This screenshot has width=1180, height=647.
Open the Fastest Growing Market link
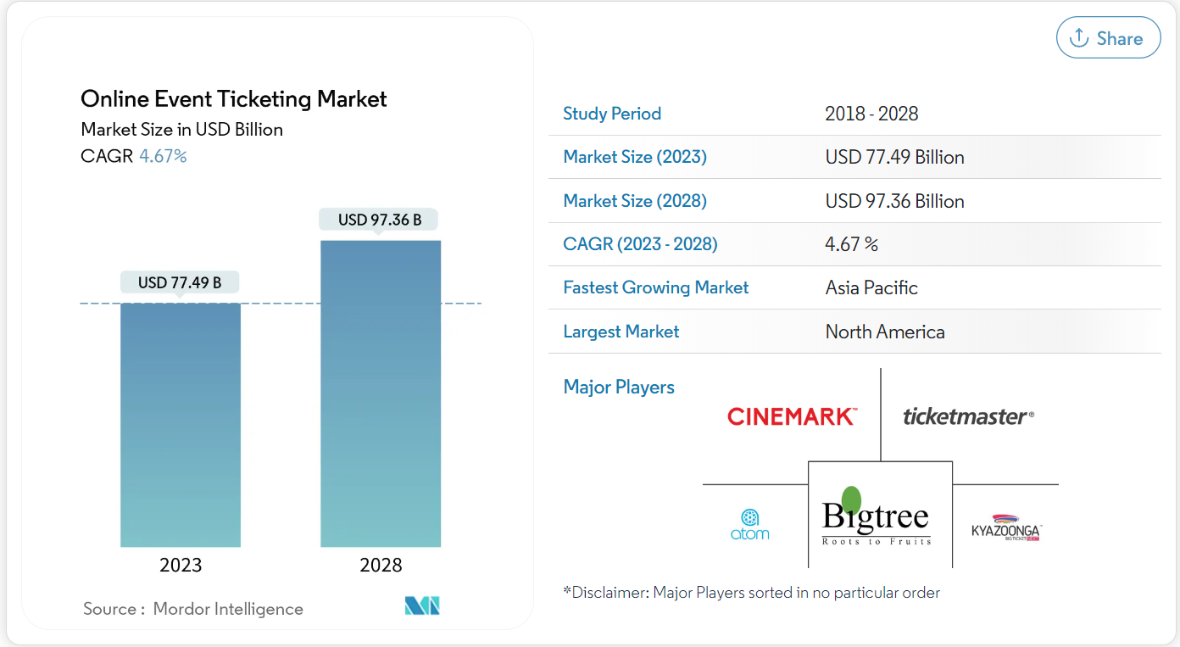tap(655, 287)
